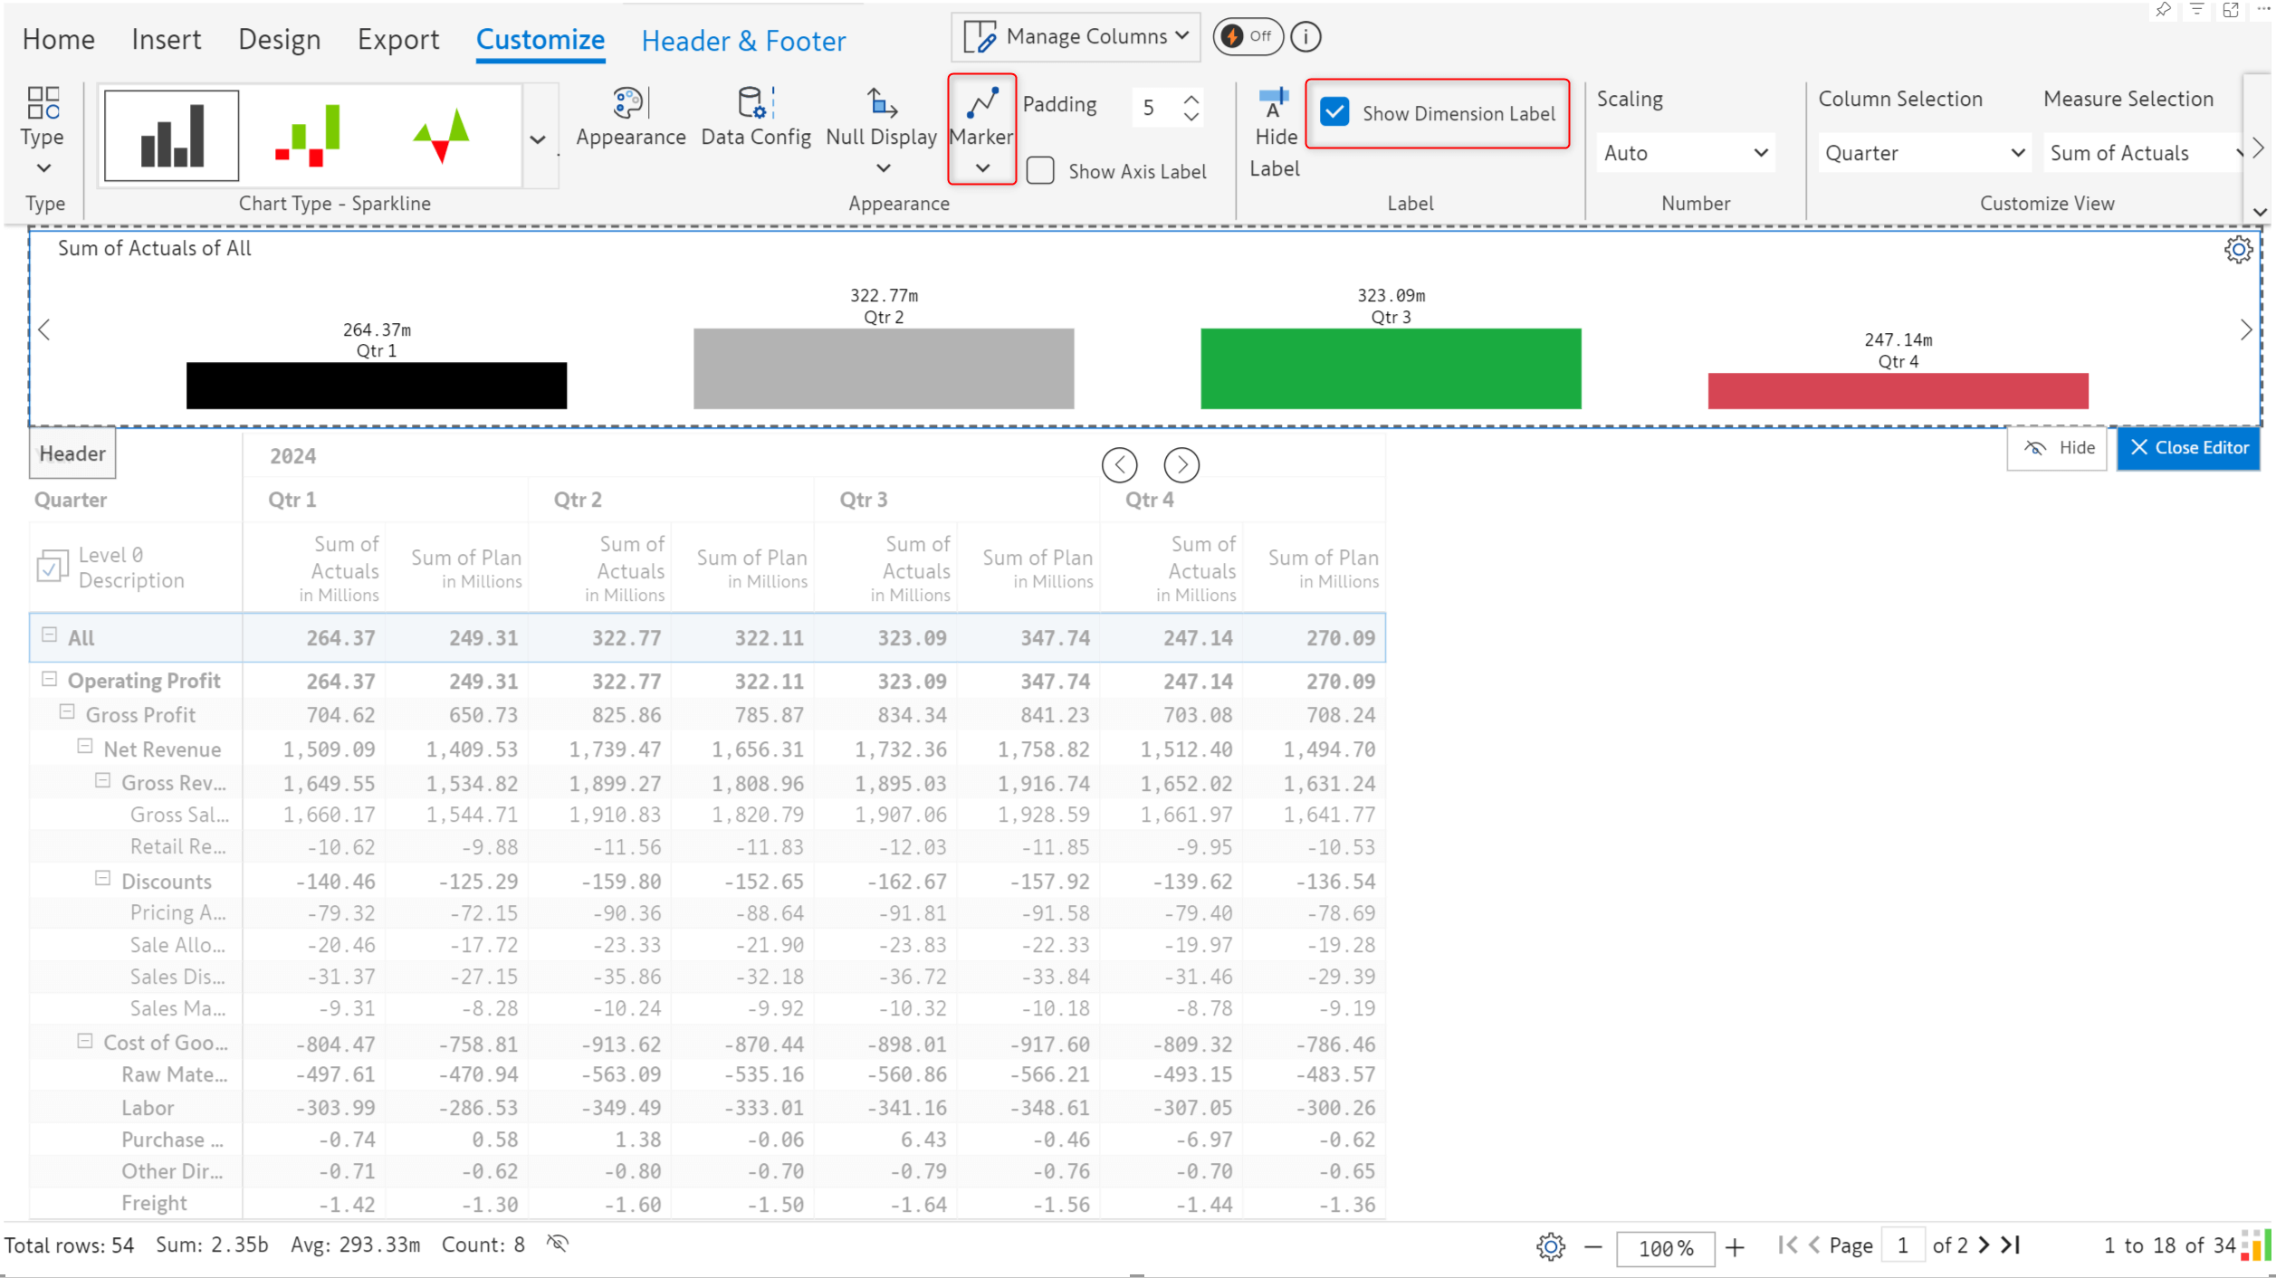
Task: Click Close Editor button
Action: (2188, 447)
